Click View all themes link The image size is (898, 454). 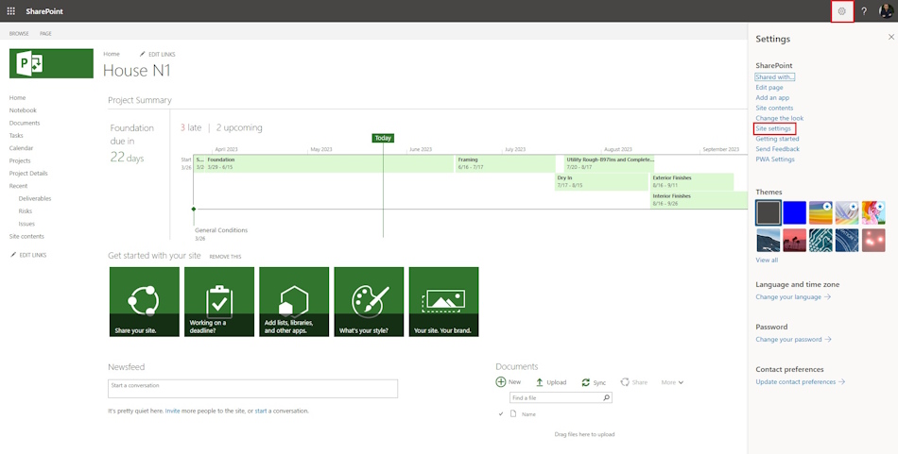(767, 261)
